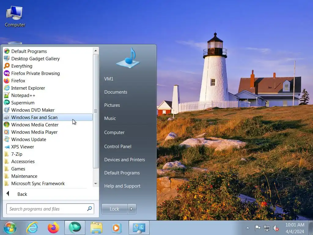Click the Start orb button

[10, 228]
